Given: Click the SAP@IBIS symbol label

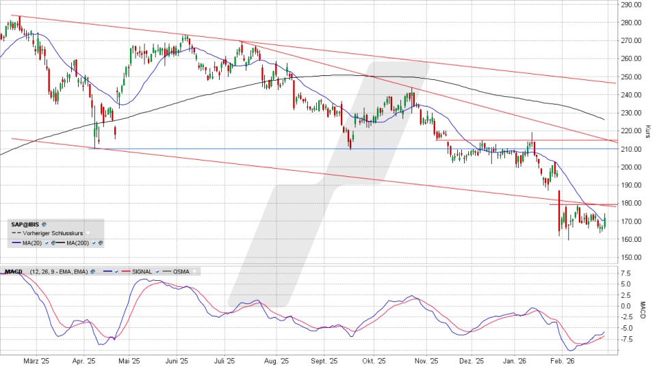Looking at the screenshot, I should point(26,223).
